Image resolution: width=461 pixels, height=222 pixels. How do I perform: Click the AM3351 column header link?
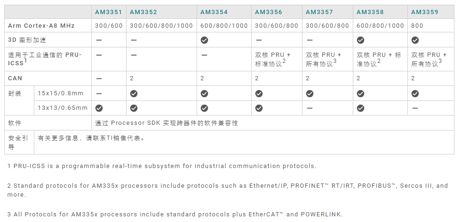pyautogui.click(x=108, y=12)
